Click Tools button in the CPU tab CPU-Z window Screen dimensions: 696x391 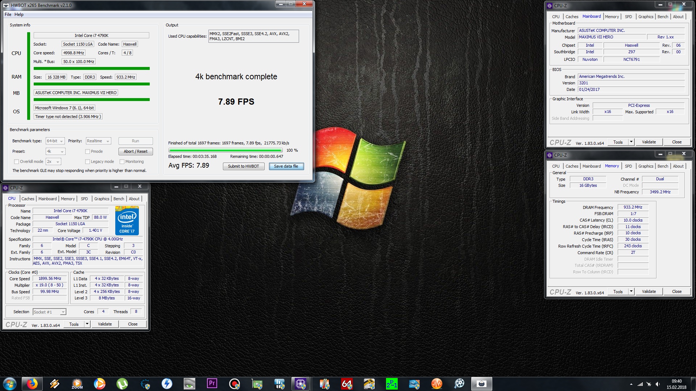(74, 324)
